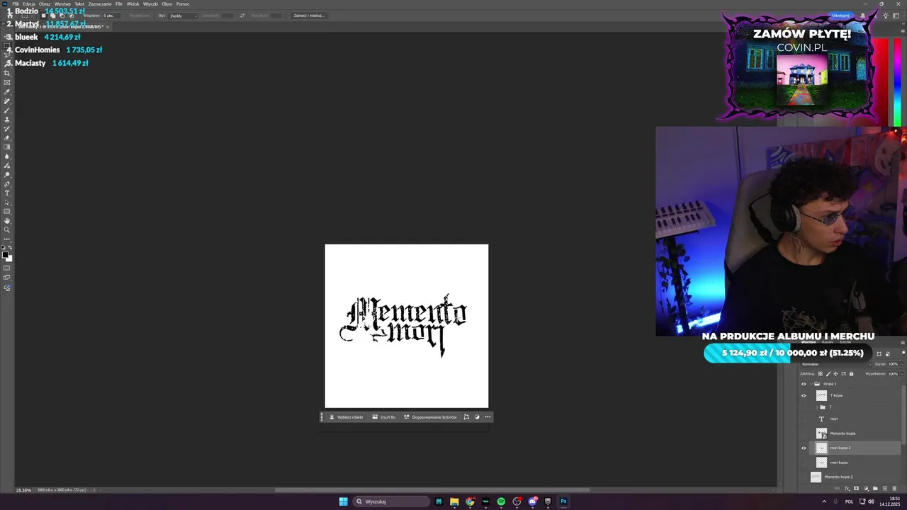
Task: Swap width and height icon in options bar
Action: click(x=242, y=16)
